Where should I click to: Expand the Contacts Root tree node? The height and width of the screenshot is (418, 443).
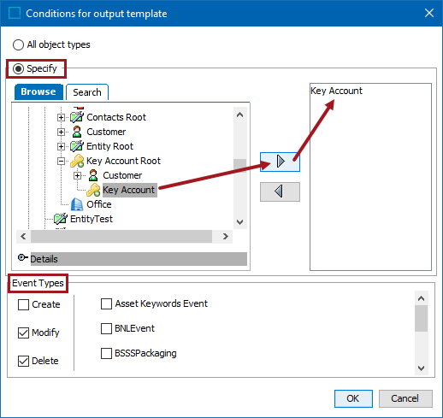(x=61, y=117)
